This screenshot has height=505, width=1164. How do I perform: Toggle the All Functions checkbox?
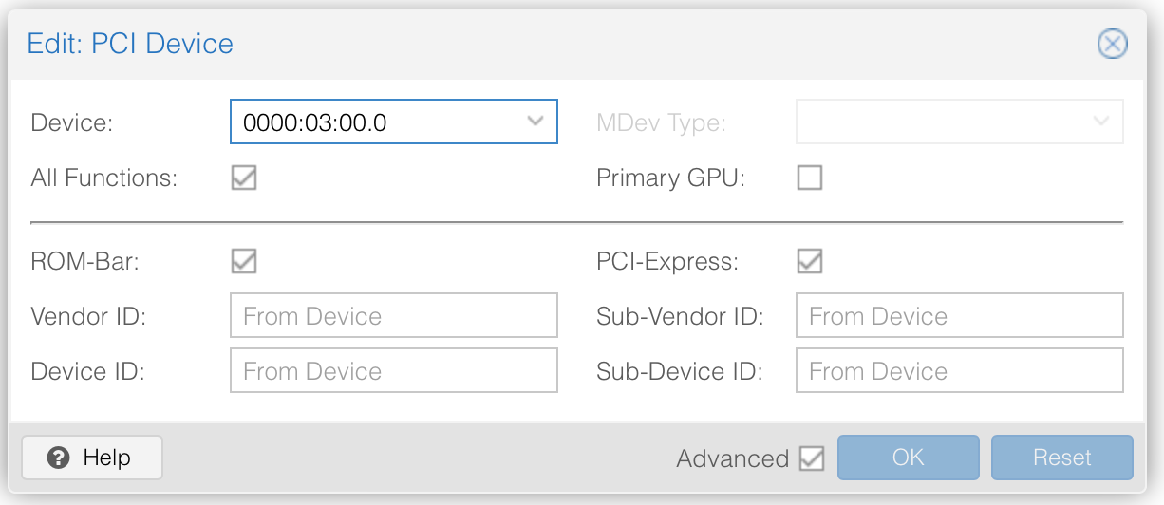(244, 178)
